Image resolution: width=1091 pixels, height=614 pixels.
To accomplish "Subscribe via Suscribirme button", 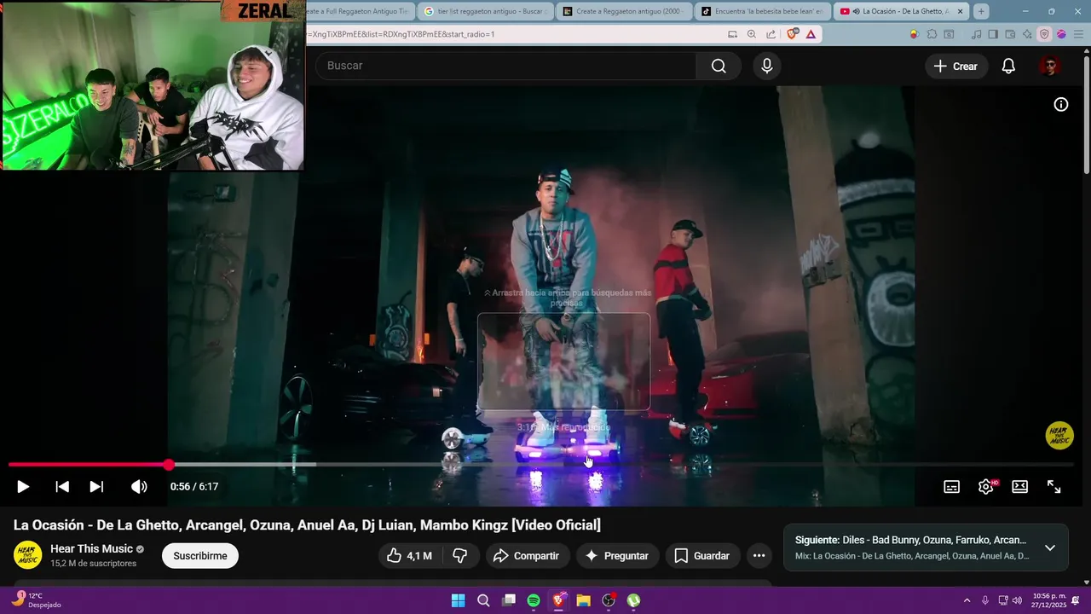I will point(200,556).
